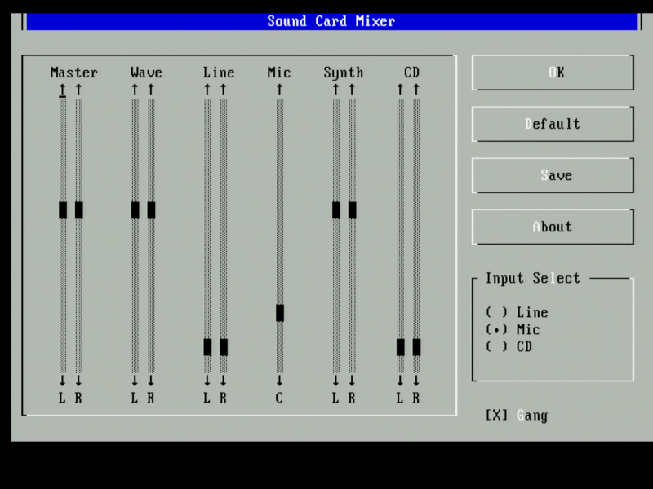Open the About dialog
The width and height of the screenshot is (653, 489).
(553, 227)
